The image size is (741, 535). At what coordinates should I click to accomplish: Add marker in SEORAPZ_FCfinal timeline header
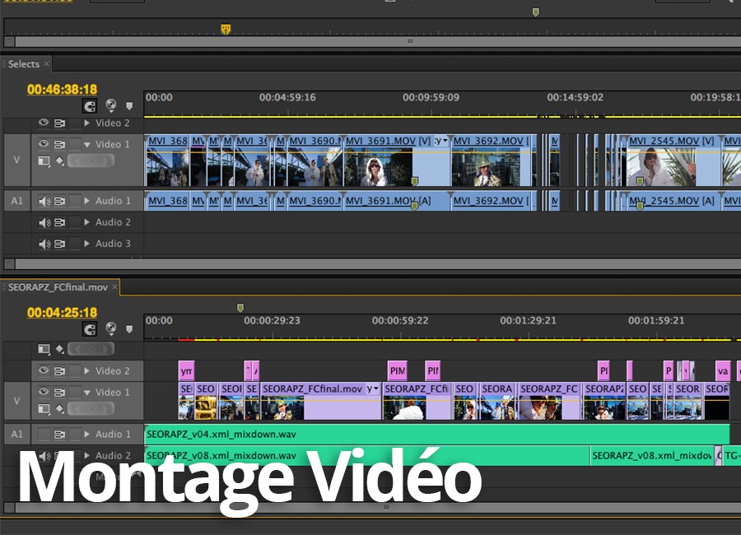[129, 329]
